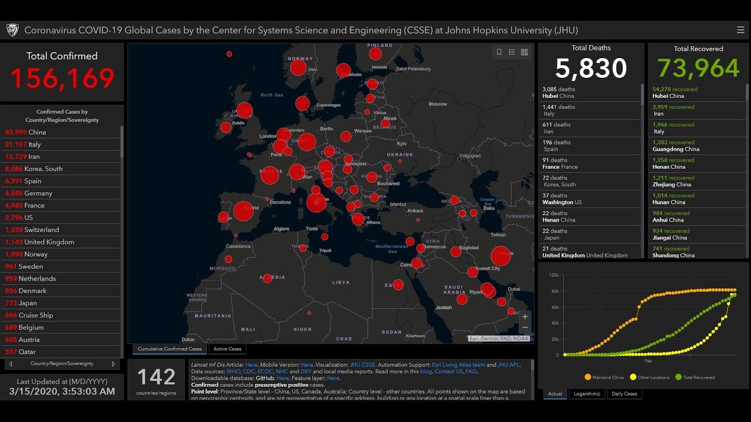Image resolution: width=751 pixels, height=422 pixels.
Task: Select the 2,796 US row
Action: coord(62,217)
